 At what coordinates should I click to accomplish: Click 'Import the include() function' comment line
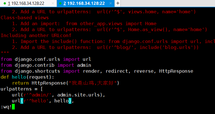tap(114, 42)
